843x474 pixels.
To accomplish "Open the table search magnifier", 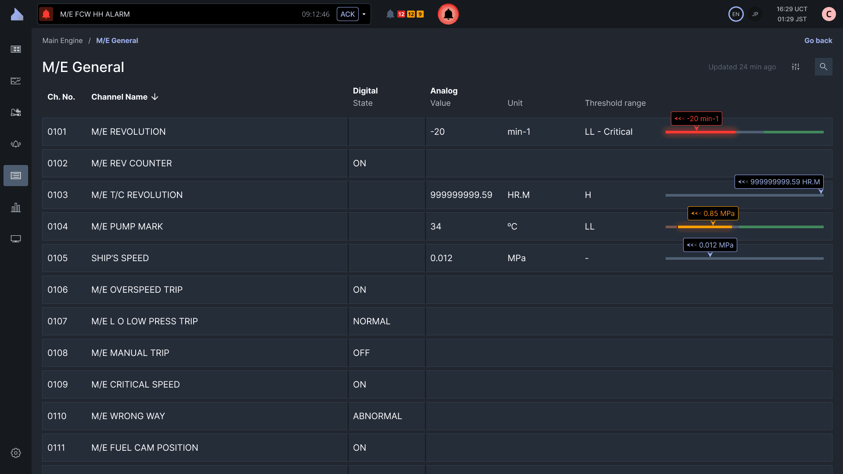I will (x=823, y=67).
